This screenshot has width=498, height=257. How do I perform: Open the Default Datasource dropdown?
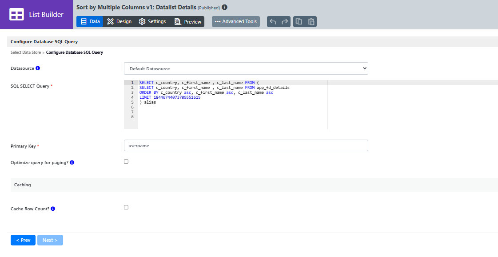[246, 68]
